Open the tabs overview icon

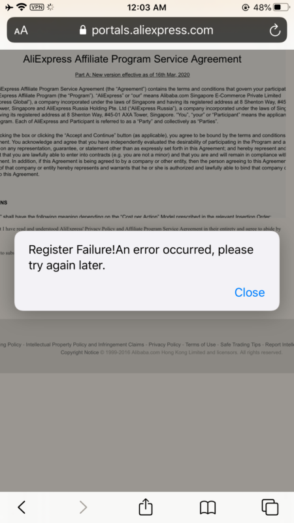pyautogui.click(x=270, y=507)
